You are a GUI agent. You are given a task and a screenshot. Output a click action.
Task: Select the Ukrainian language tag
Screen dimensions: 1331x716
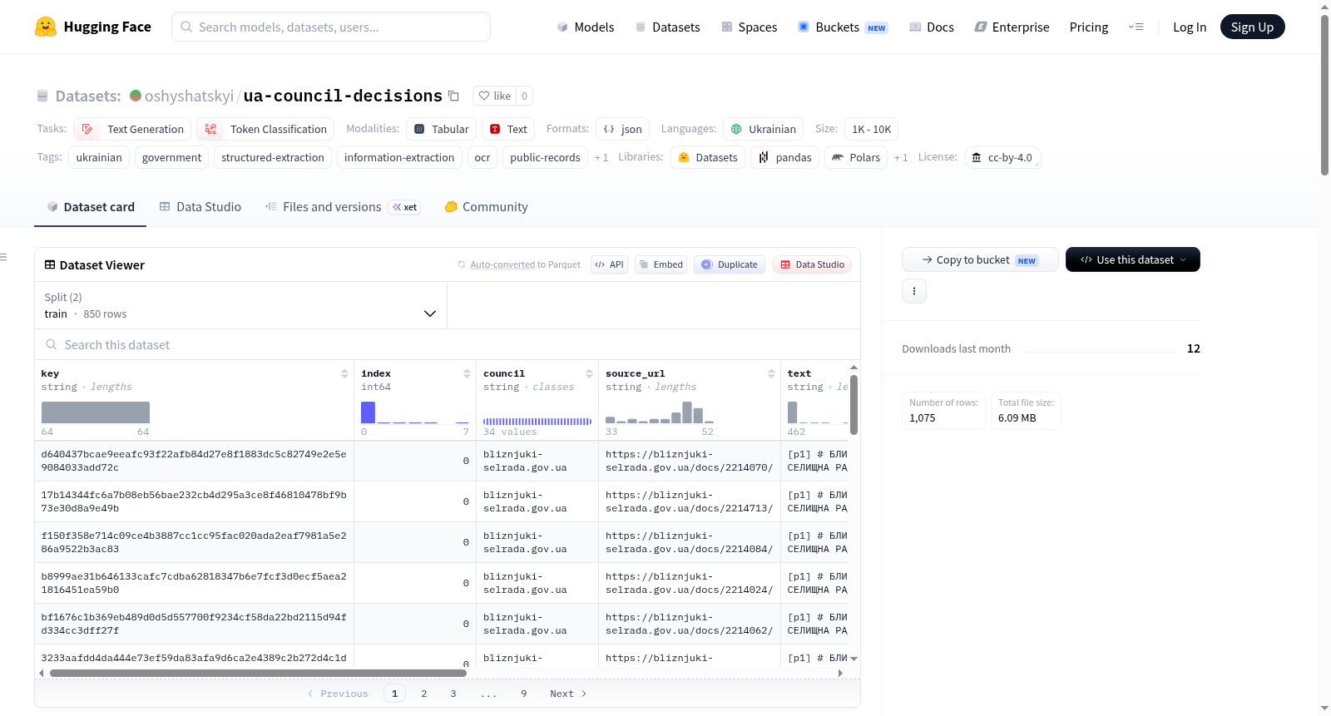[x=763, y=129]
